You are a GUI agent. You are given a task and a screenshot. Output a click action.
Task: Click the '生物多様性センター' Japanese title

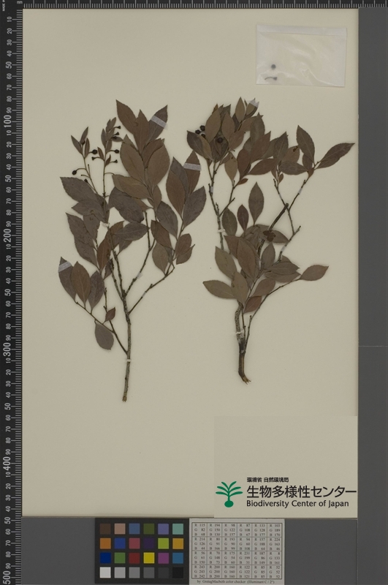coord(301,491)
